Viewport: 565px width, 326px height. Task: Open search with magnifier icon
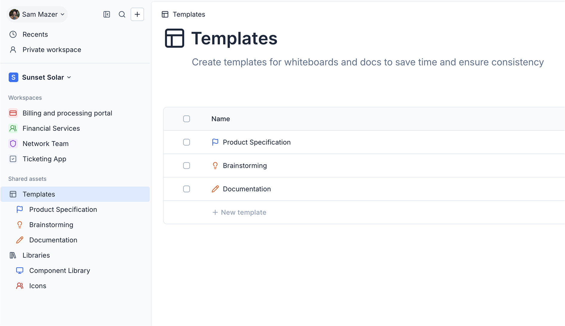[x=122, y=14]
